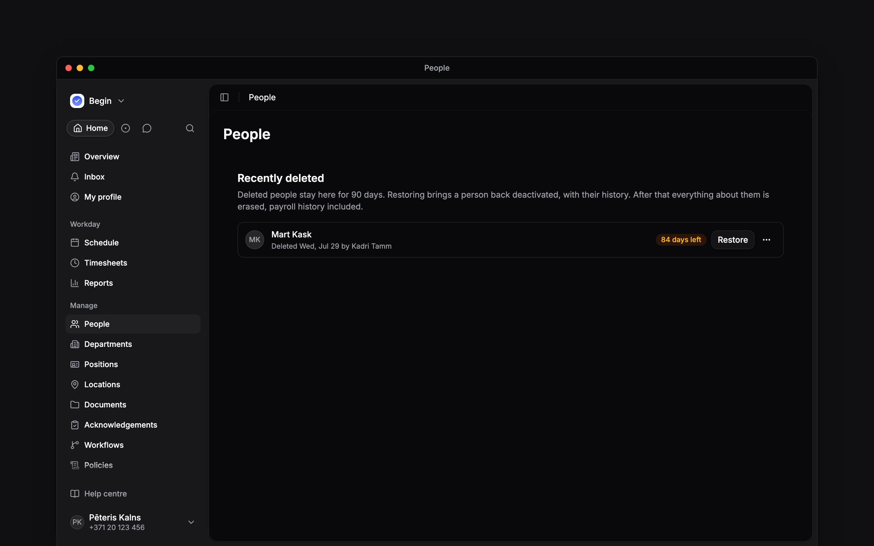Click the Locations pin icon
Image resolution: width=874 pixels, height=546 pixels.
[75, 385]
